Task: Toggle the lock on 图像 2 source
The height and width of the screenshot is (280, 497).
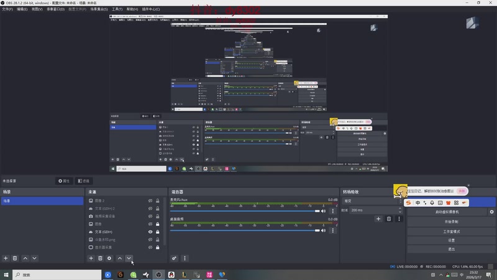Action: pyautogui.click(x=158, y=201)
